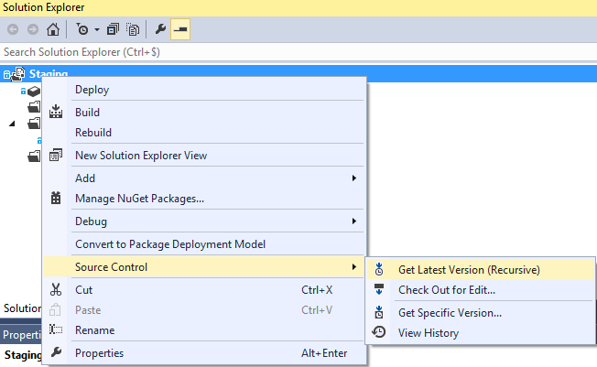Click the Collapse All toolbar icon
This screenshot has width=597, height=367.
tap(113, 30)
